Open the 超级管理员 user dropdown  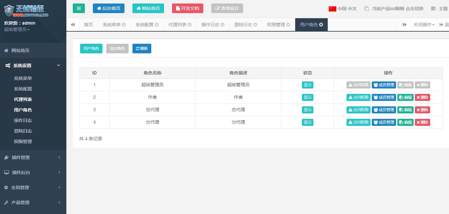pyautogui.click(x=17, y=30)
